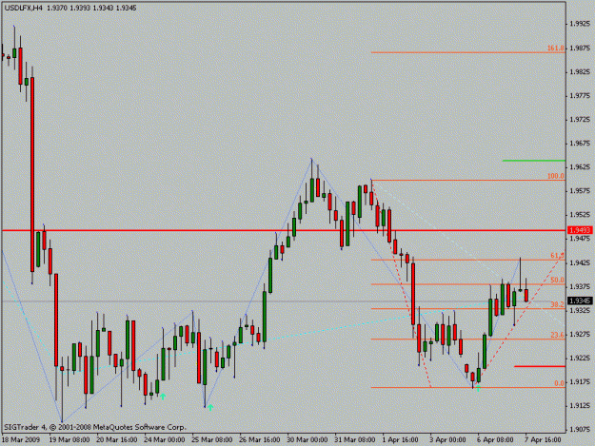Click the 1.9675 price scale value
The image size is (595, 446).
[x=580, y=144]
